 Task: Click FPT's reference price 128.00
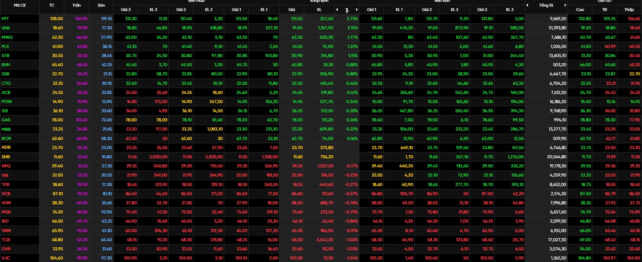click(56, 19)
